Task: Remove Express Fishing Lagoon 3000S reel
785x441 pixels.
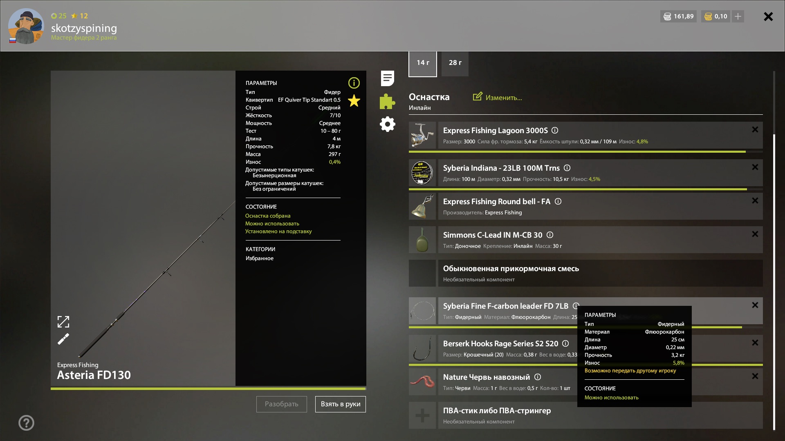Action: 755,129
